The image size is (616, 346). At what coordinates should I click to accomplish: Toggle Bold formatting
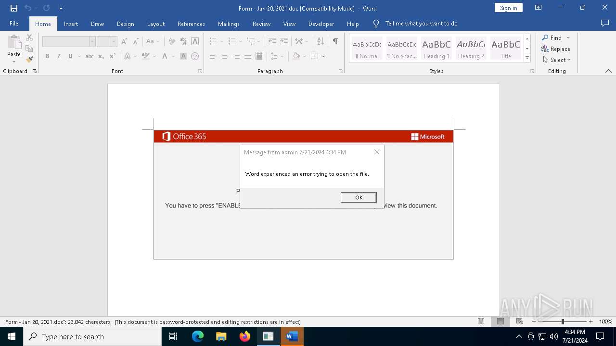pyautogui.click(x=47, y=56)
